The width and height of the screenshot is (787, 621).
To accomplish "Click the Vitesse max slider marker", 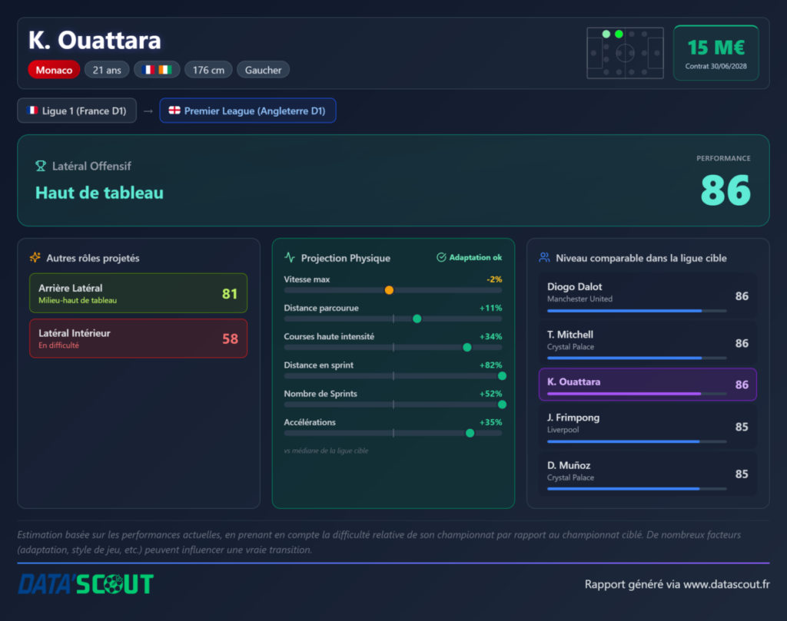I will click(389, 290).
